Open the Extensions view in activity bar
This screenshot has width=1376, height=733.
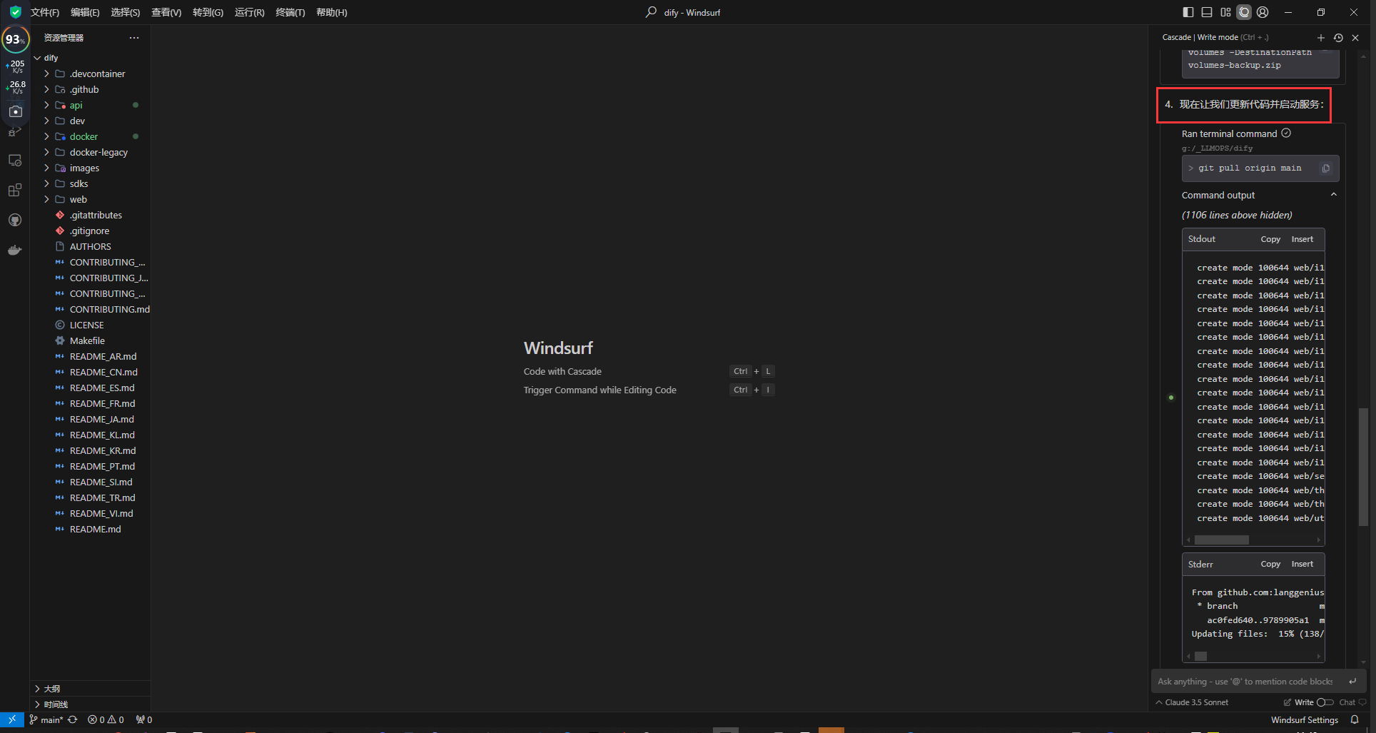pos(15,190)
